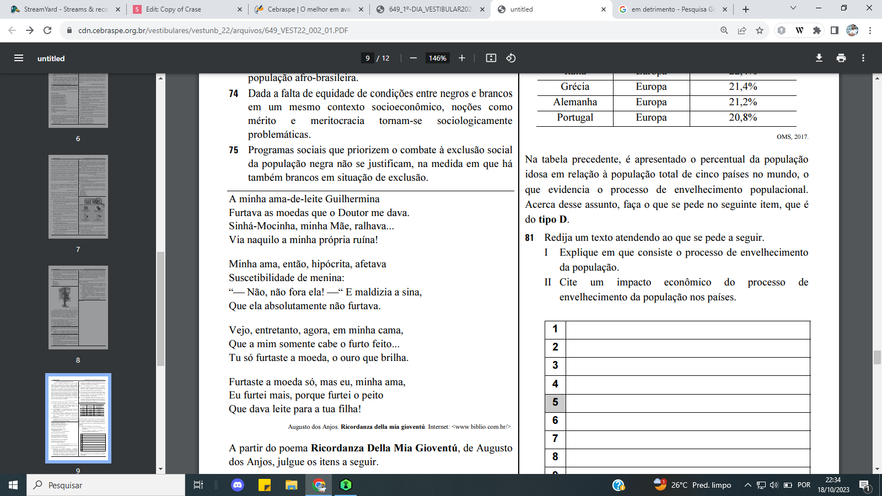Screen dimensions: 882x496
Task: Click answer line 5 in the table
Action: [677, 403]
